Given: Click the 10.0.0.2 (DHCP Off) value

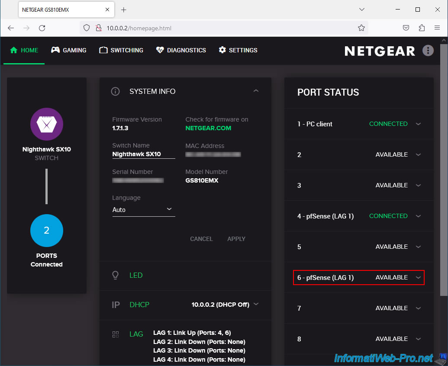Looking at the screenshot, I should click(x=220, y=305).
